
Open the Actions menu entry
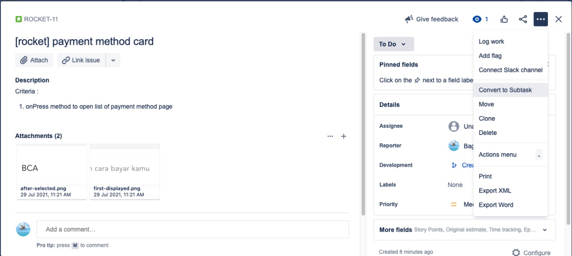coord(510,155)
